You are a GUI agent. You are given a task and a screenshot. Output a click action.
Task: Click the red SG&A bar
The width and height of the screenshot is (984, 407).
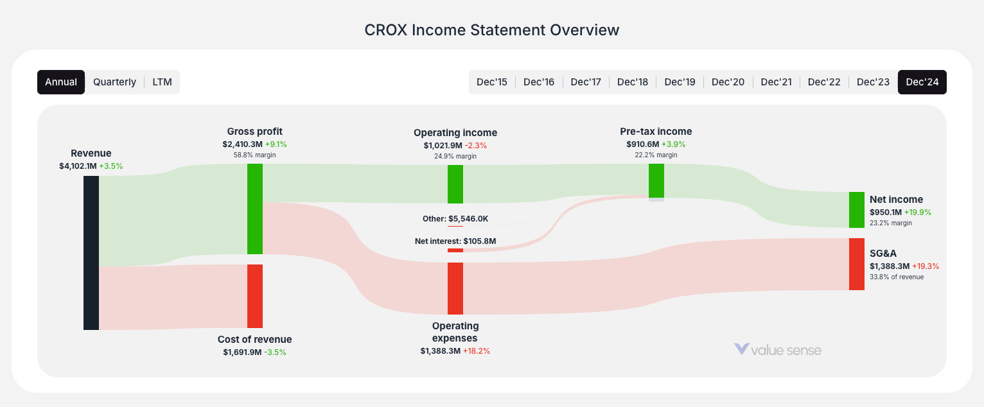click(857, 264)
